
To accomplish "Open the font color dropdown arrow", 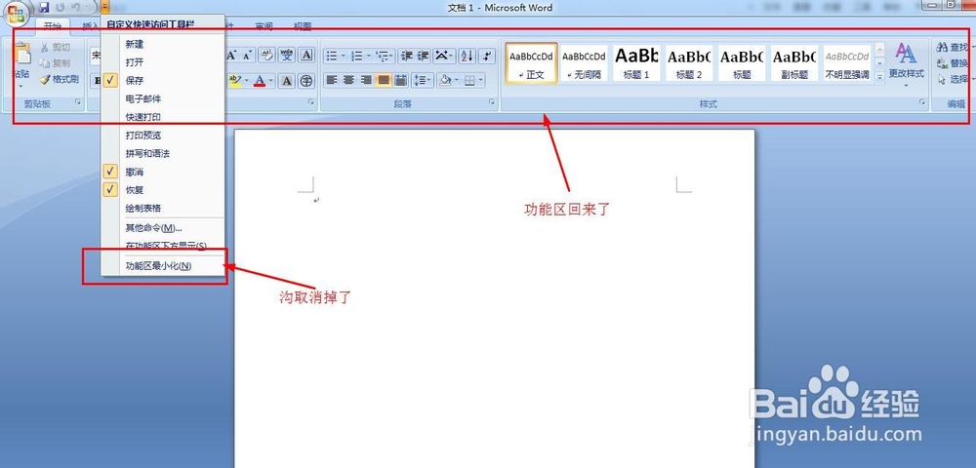I will pos(271,81).
